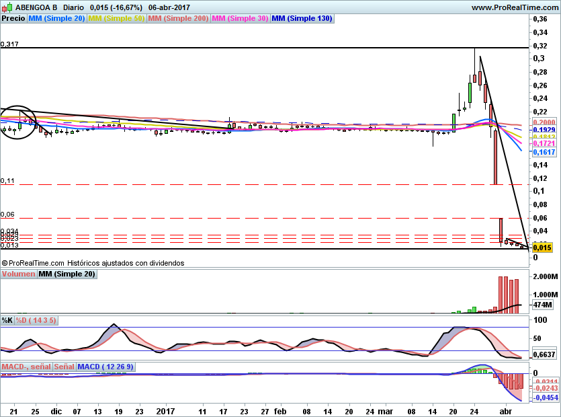Select the Precio label tab
Image resolution: width=561 pixels, height=417 pixels.
point(13,19)
